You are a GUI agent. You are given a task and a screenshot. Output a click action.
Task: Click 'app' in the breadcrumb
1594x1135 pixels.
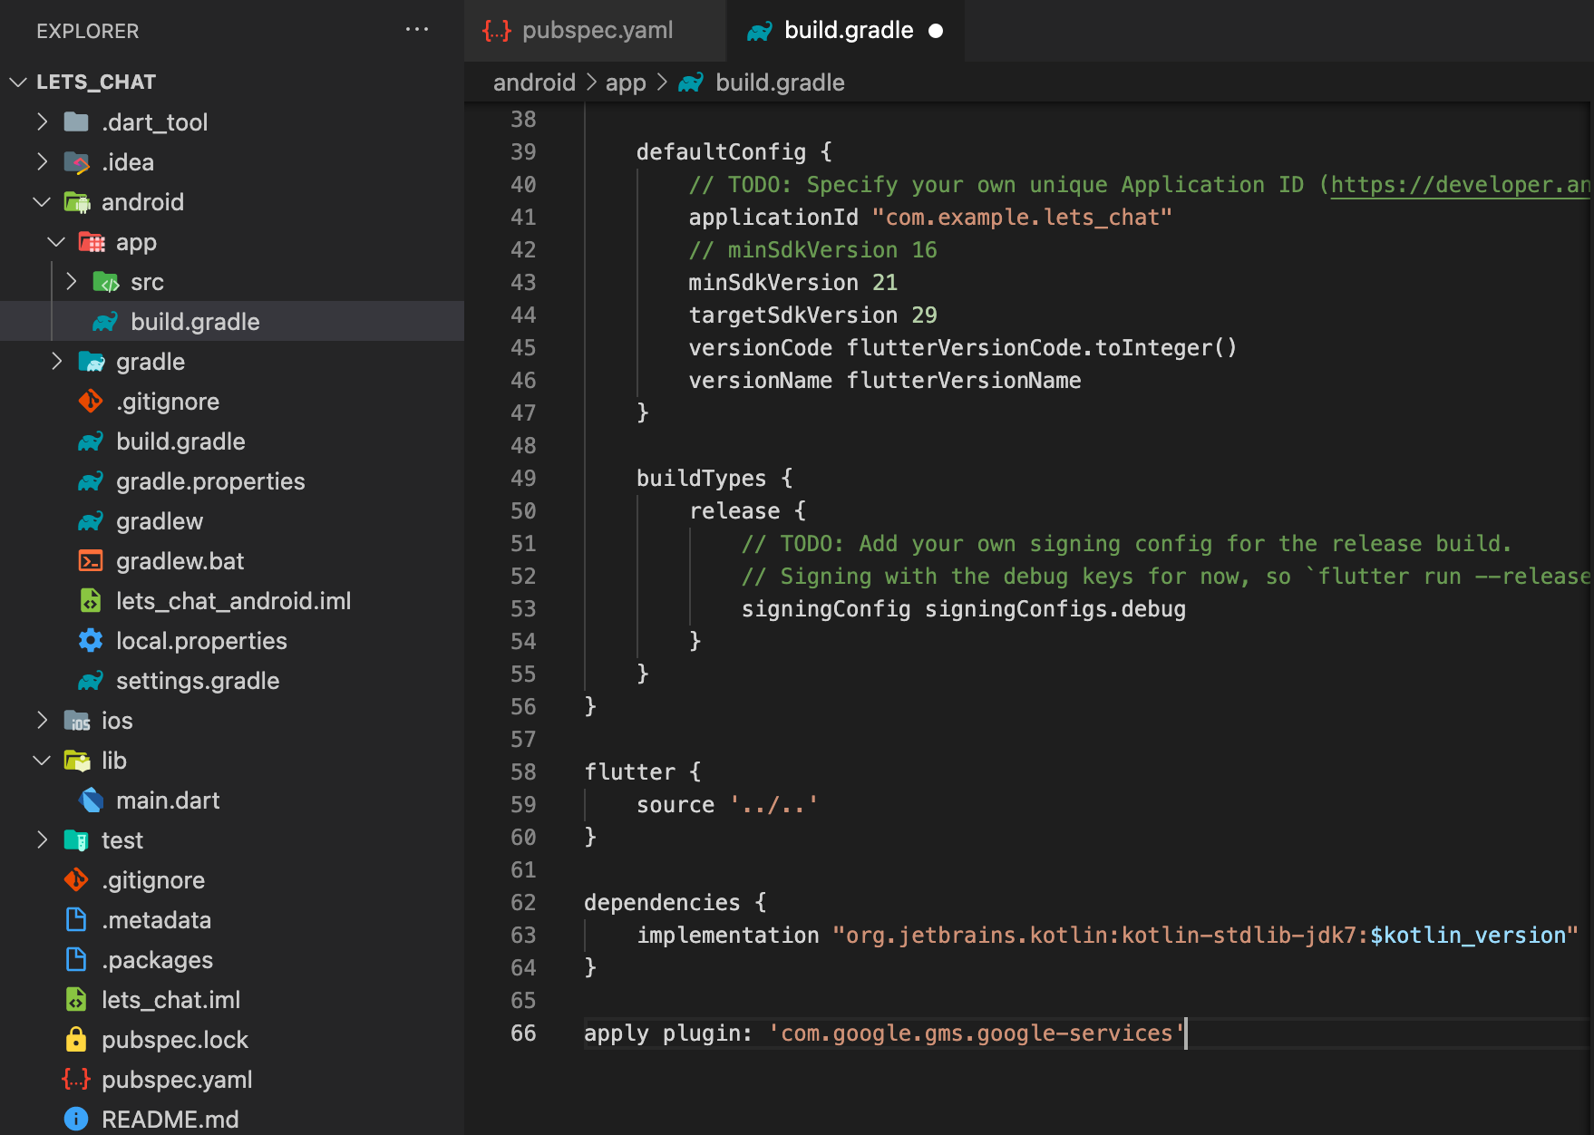626,82
